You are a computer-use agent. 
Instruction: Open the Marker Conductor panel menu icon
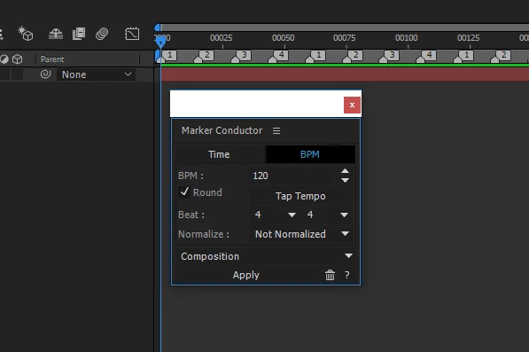[x=276, y=130]
